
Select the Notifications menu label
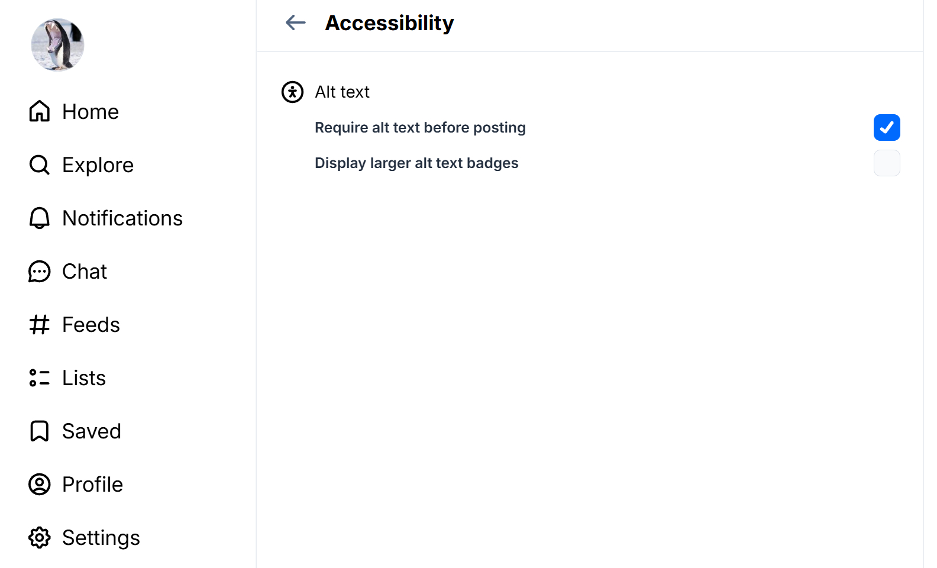[x=122, y=218]
